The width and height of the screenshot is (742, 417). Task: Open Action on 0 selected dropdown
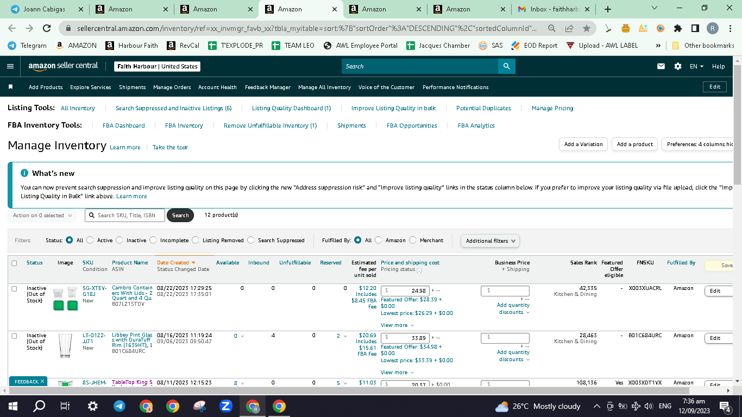click(x=43, y=216)
